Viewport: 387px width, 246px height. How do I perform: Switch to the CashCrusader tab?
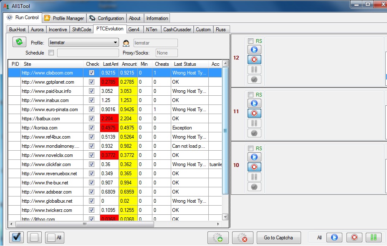(x=177, y=30)
